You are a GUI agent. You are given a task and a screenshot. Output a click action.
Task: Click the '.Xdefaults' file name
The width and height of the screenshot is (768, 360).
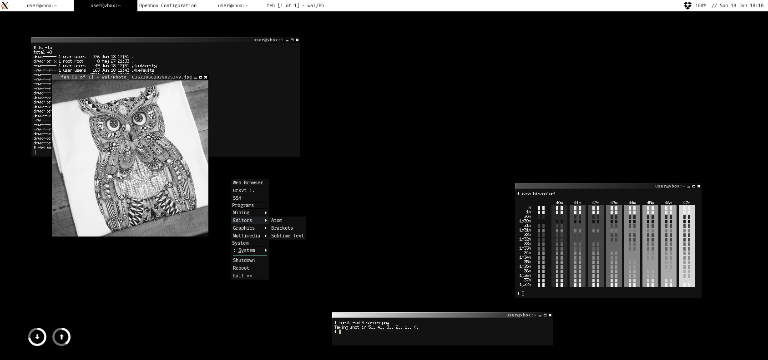click(x=143, y=70)
